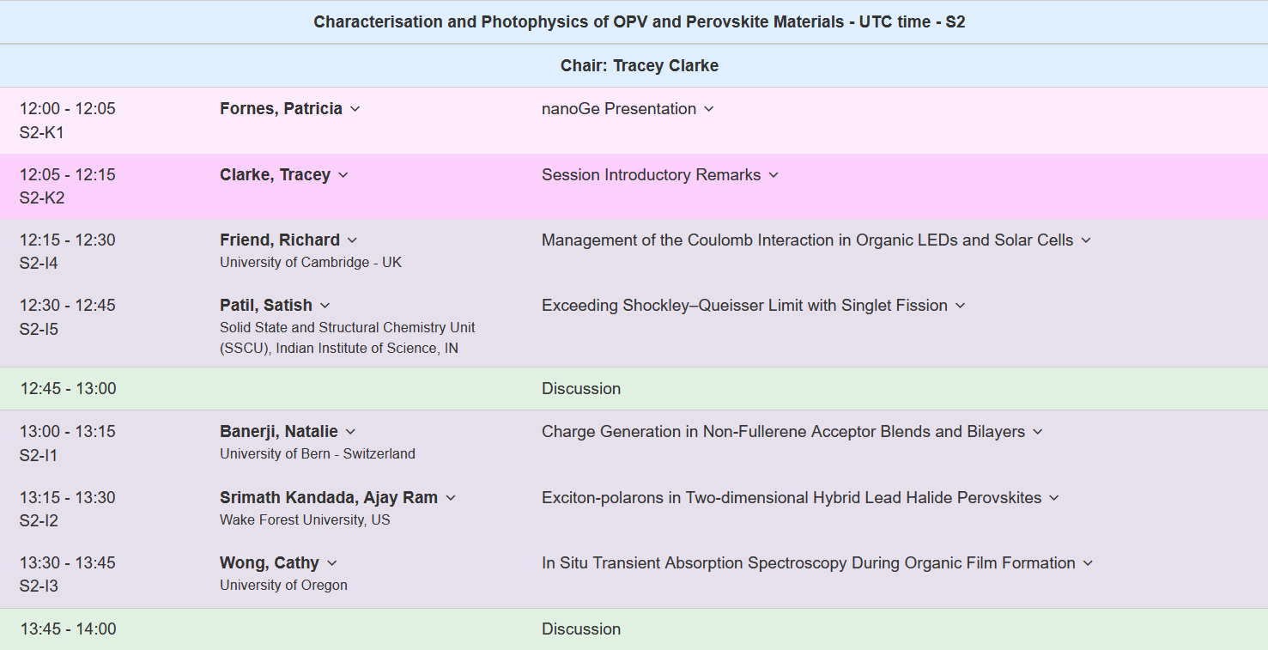Expand Non-Fullerene Acceptor Blends talk chevron
Screen dimensions: 1268x650
1038,432
